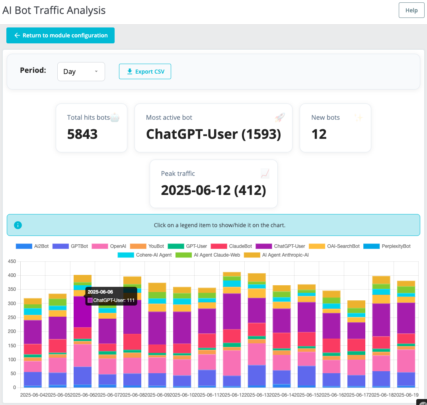Export the data with Export CSV
This screenshot has height=405, width=427.
click(145, 72)
